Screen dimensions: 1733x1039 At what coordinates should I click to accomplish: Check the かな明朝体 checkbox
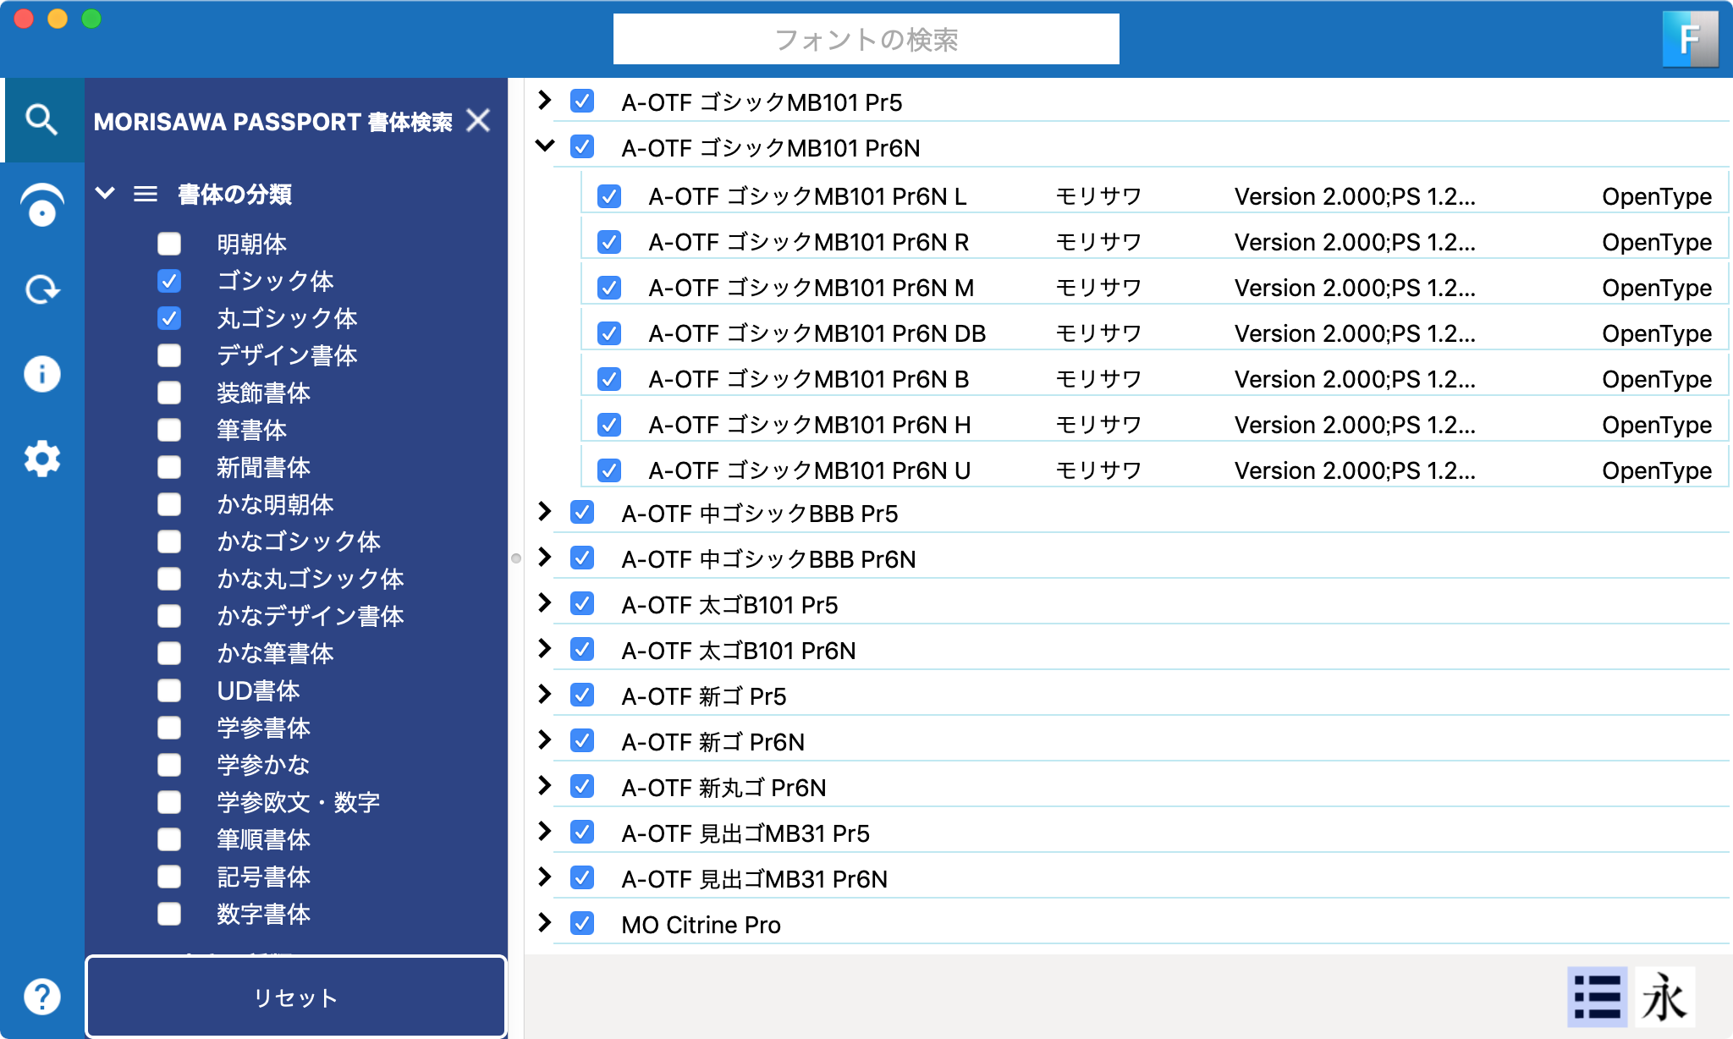pyautogui.click(x=169, y=504)
